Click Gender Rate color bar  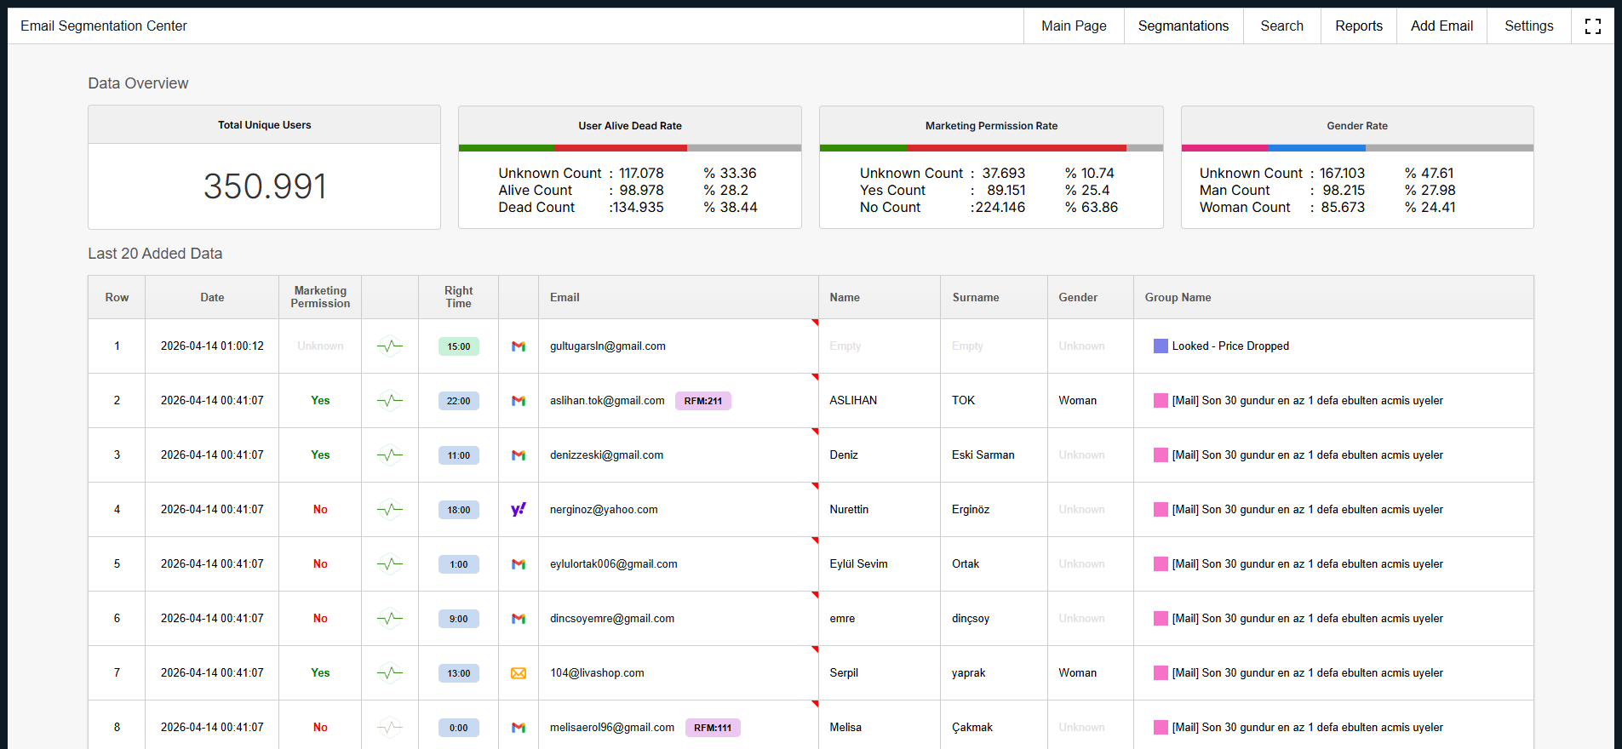[x=1357, y=148]
